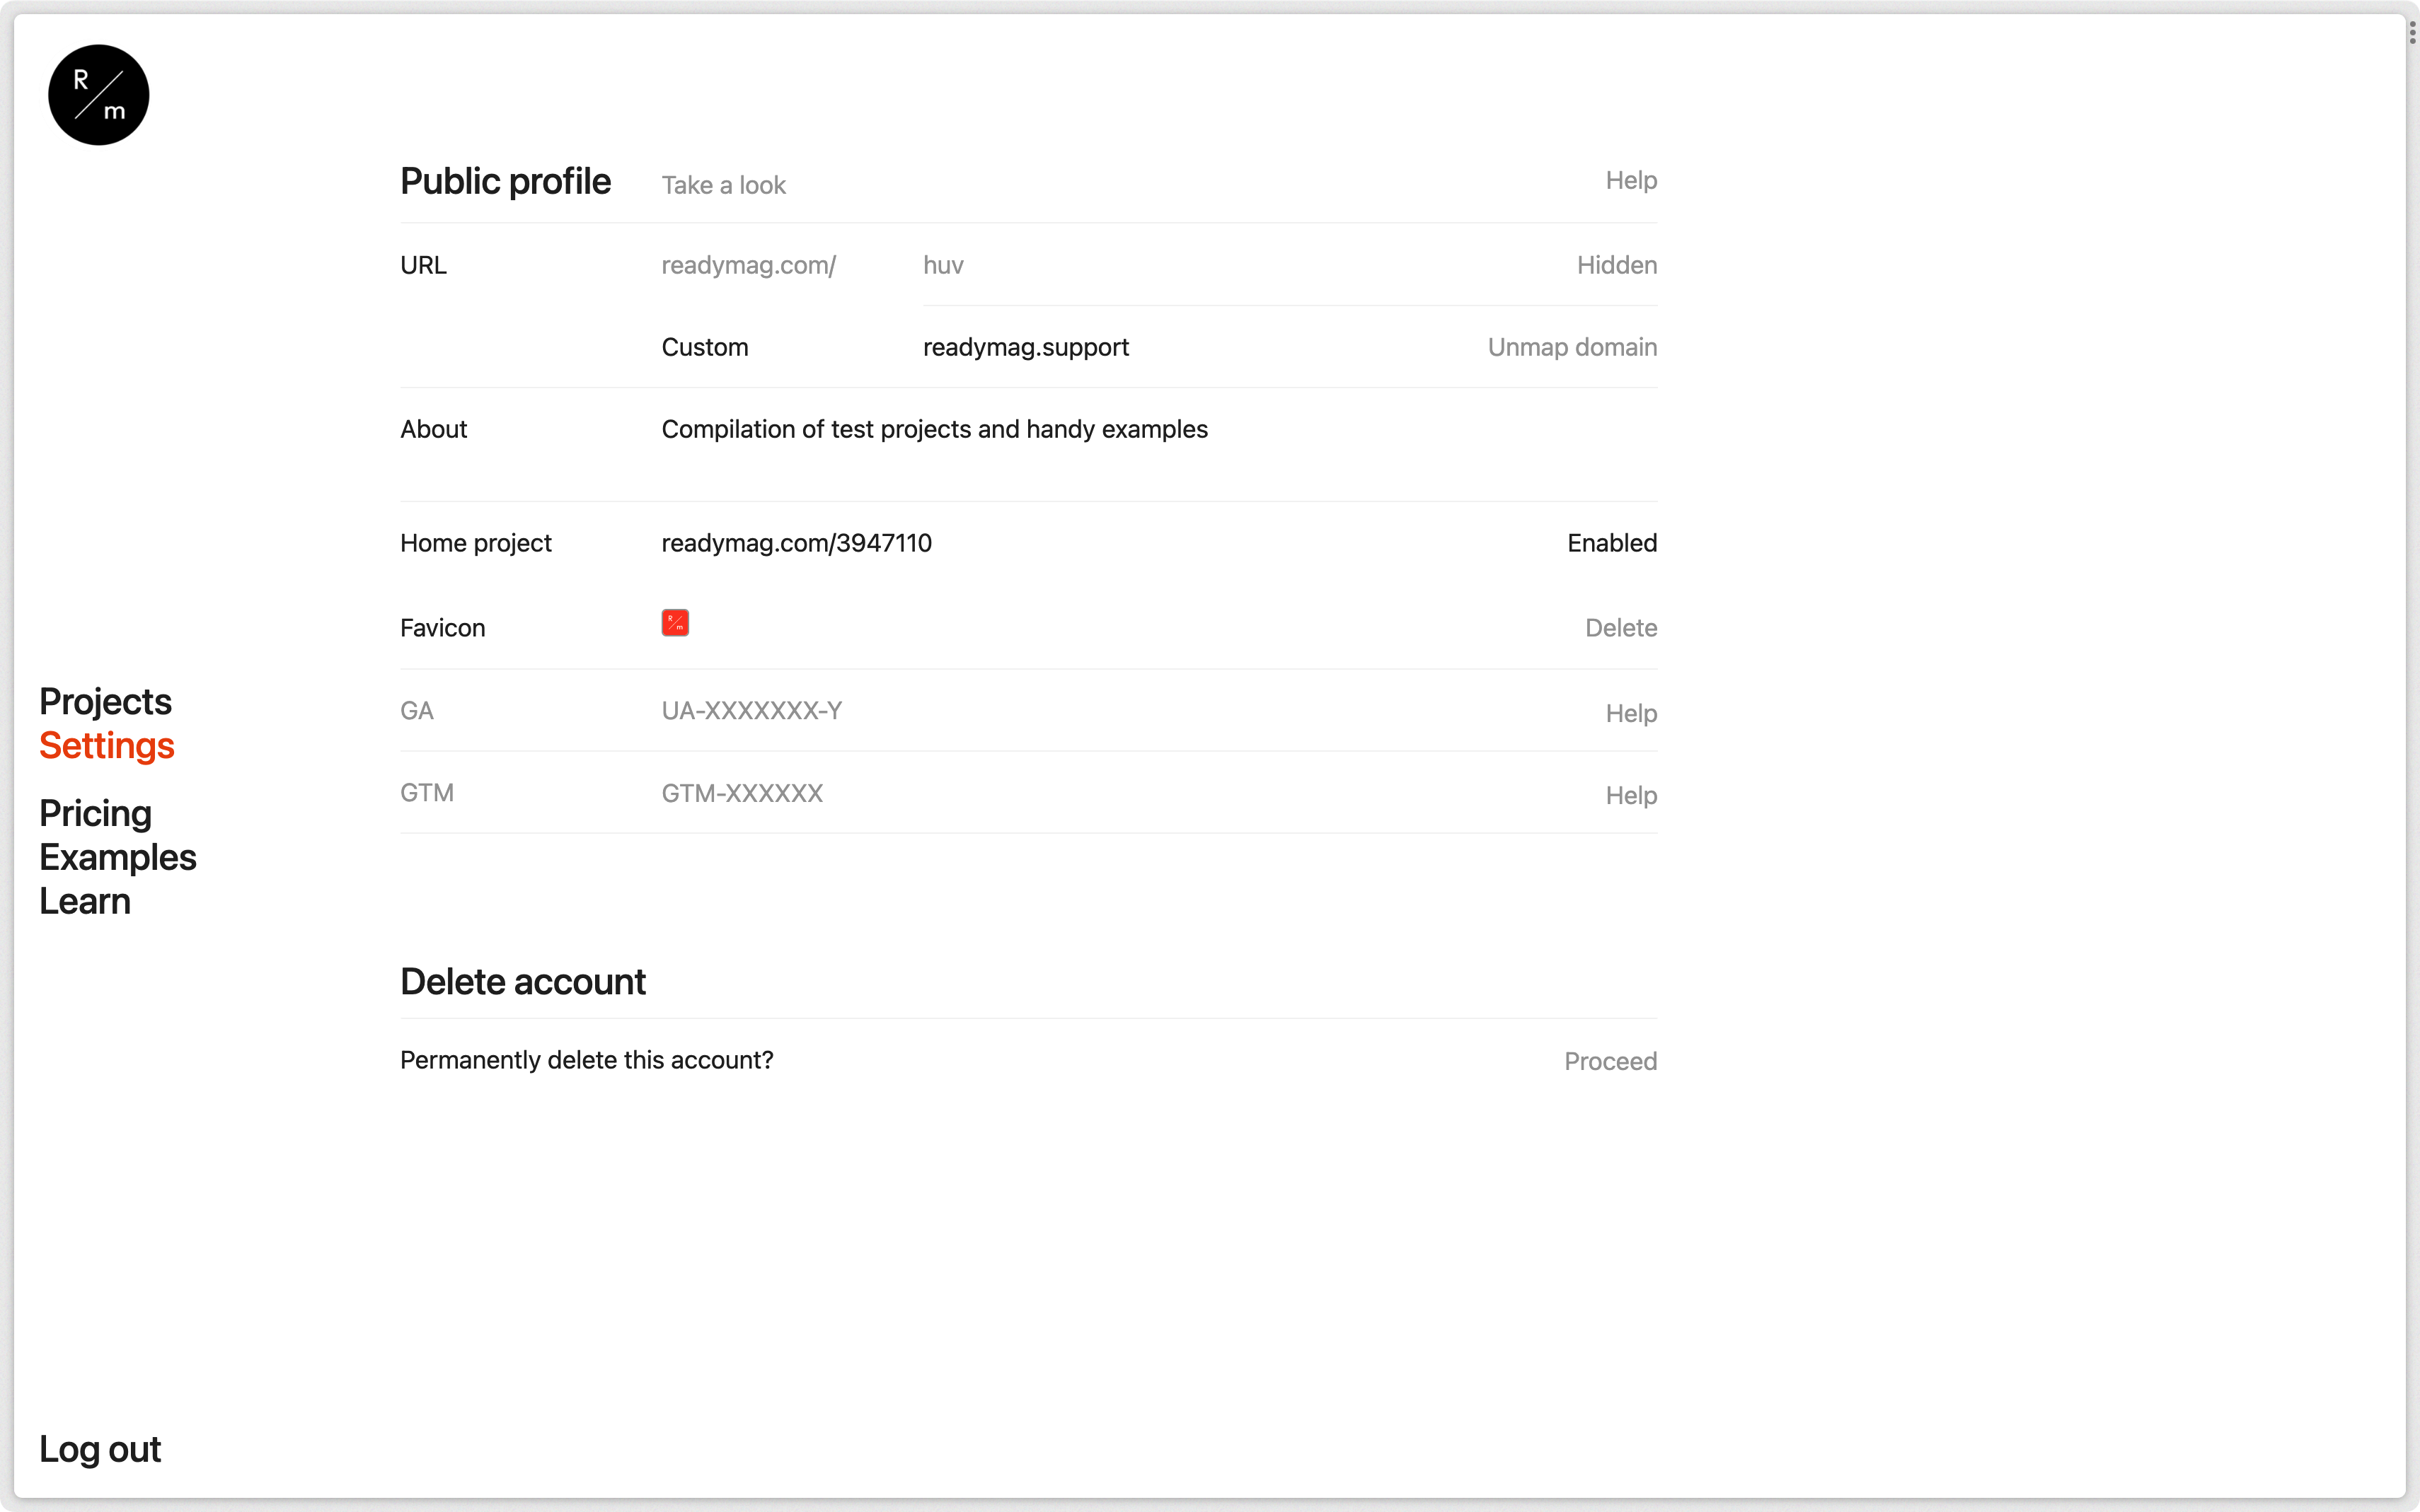Click the URL label
Screen dimensions: 2420x1512
coord(423,265)
